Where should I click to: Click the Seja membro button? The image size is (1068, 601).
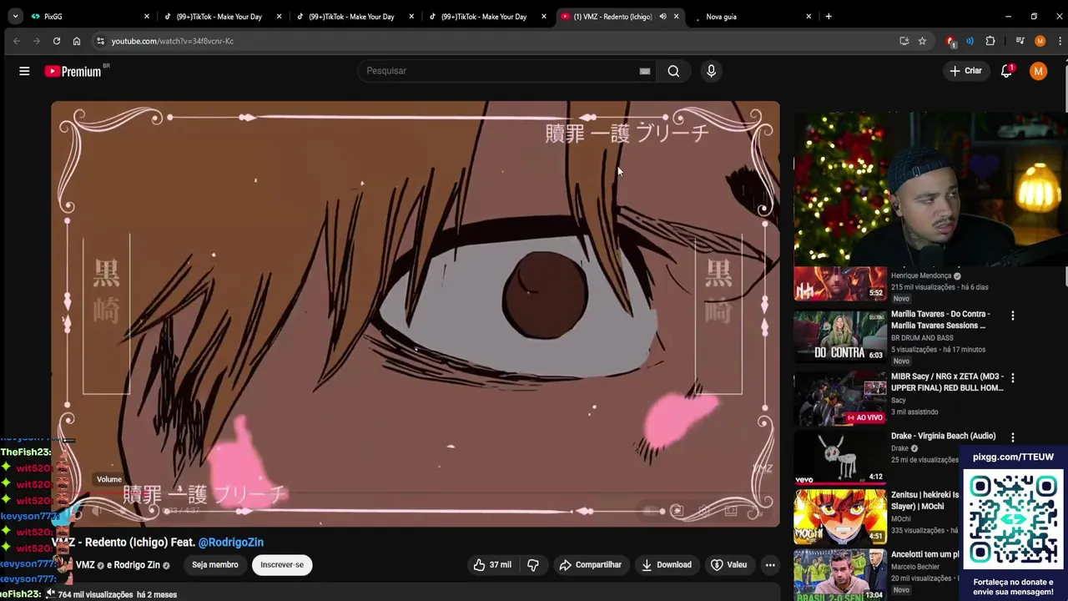[215, 565]
